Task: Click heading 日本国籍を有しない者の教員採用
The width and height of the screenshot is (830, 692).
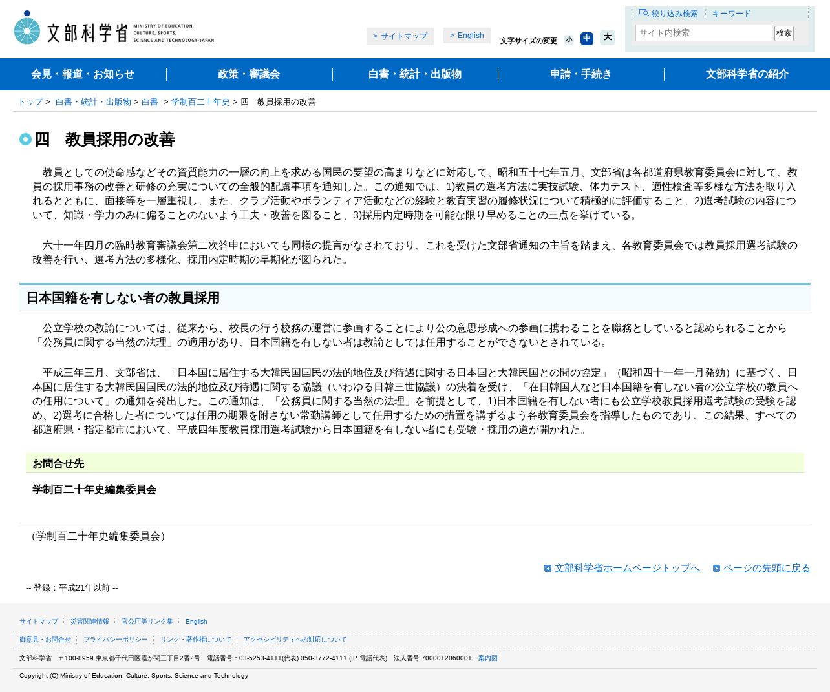Action: (123, 298)
